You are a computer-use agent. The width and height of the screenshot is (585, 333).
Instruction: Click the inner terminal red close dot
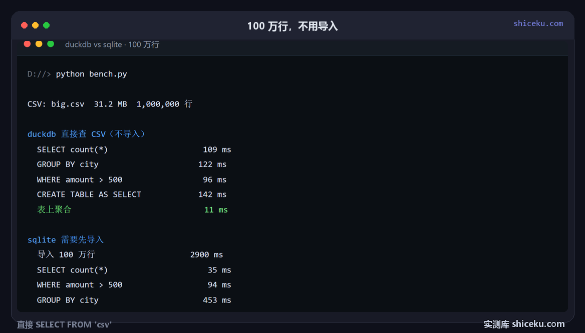tap(27, 44)
